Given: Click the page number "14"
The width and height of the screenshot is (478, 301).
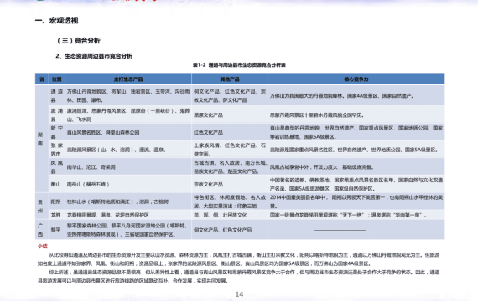Looking at the screenshot, I should pos(239,294).
